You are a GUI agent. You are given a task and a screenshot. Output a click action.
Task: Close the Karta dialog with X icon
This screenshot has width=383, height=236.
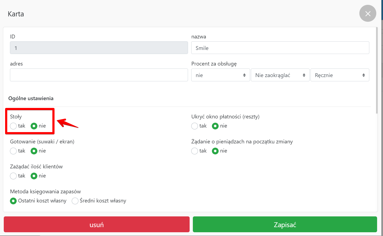(x=368, y=13)
